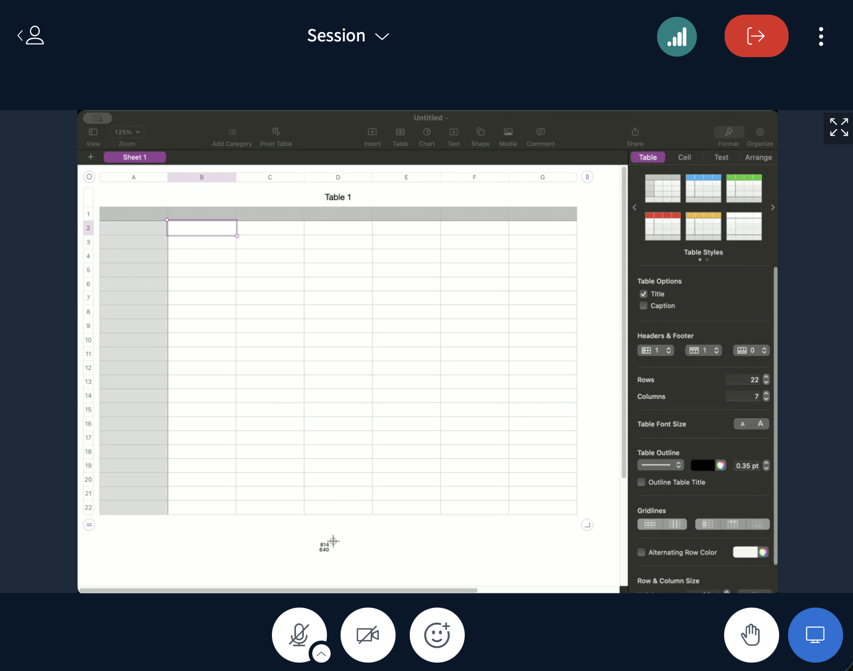Image resolution: width=853 pixels, height=671 pixels.
Task: Leave the session with the red button
Action: [x=756, y=36]
